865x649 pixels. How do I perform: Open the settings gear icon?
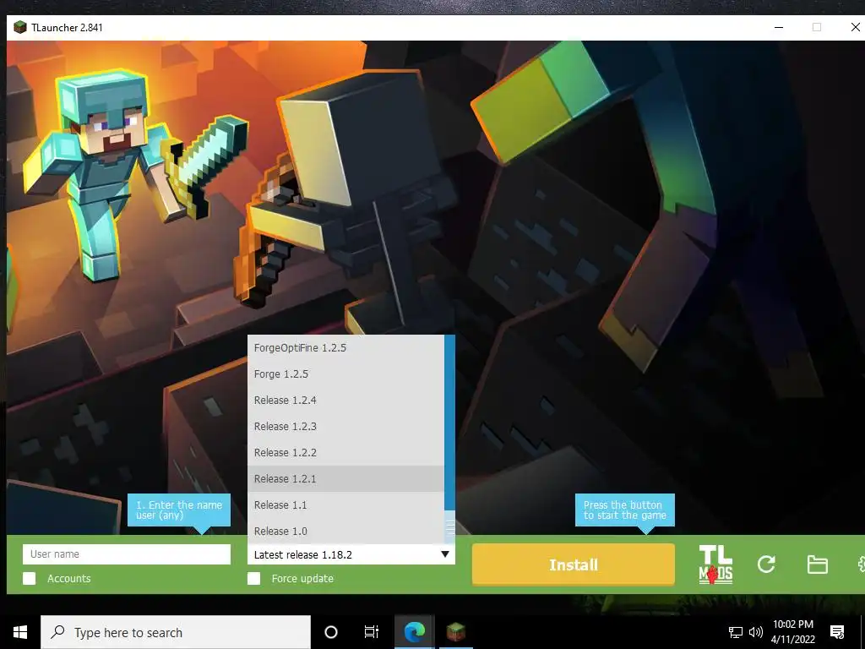tap(861, 564)
